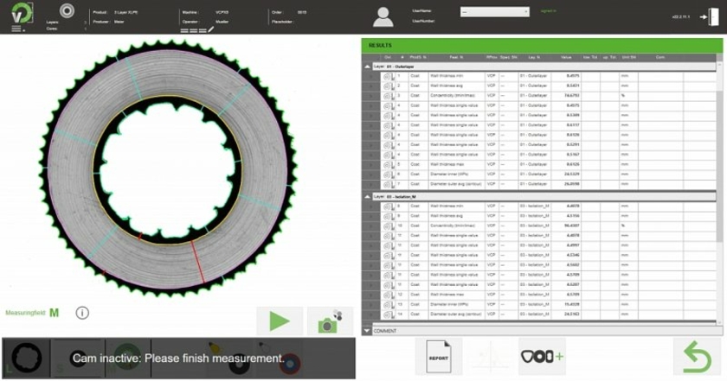The image size is (727, 381).
Task: Expand row 6 Diameter inner Outerlayer
Action: [371, 174]
